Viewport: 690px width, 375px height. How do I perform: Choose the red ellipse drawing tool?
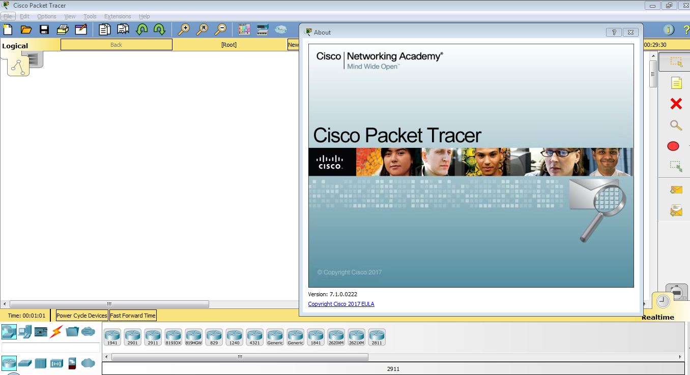tap(673, 146)
